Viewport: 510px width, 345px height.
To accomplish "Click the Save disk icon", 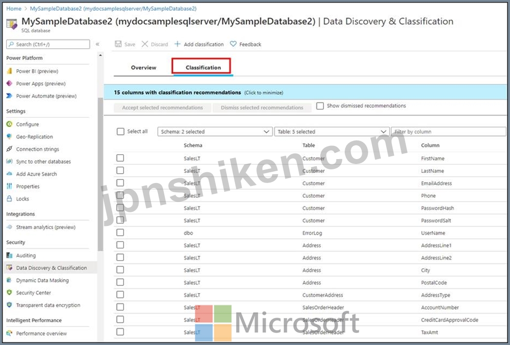I will point(118,44).
